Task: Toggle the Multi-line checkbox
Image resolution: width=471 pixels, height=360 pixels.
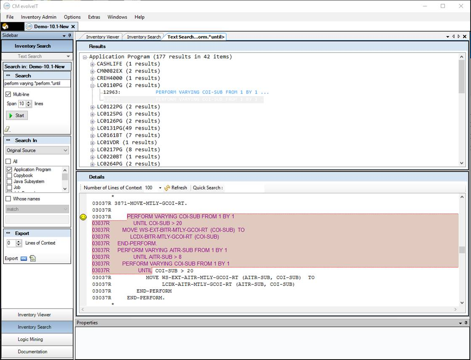Action: 8,94
